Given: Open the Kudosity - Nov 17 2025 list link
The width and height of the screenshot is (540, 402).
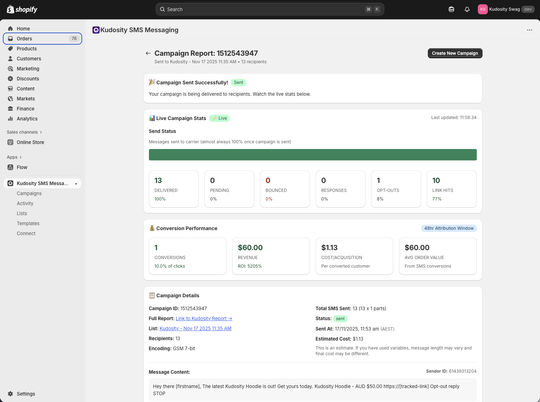Looking at the screenshot, I should (195, 328).
